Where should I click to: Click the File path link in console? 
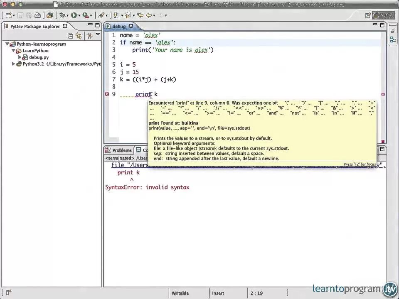[x=130, y=165]
